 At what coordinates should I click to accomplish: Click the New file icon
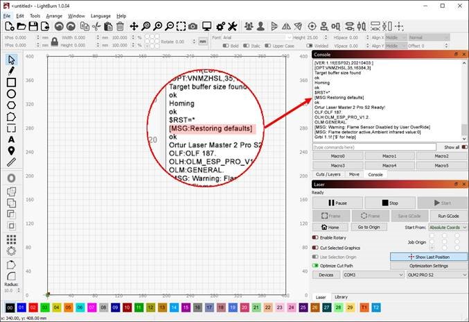[x=10, y=26]
